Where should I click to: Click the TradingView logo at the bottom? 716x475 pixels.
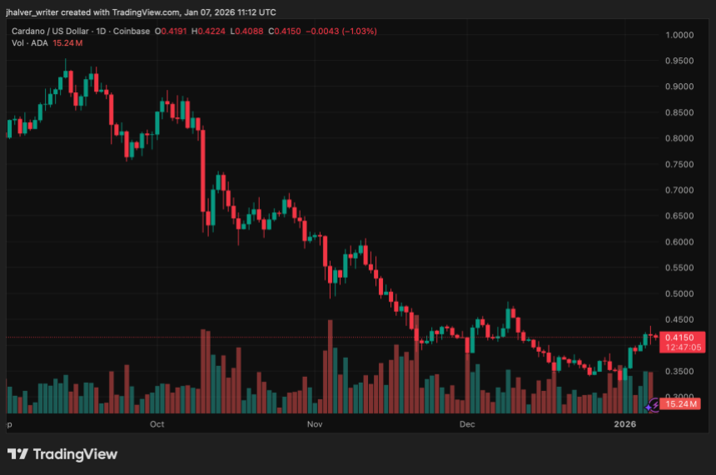point(62,454)
